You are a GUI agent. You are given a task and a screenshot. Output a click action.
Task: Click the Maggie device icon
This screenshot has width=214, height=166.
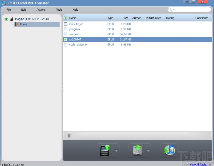click(x=12, y=19)
